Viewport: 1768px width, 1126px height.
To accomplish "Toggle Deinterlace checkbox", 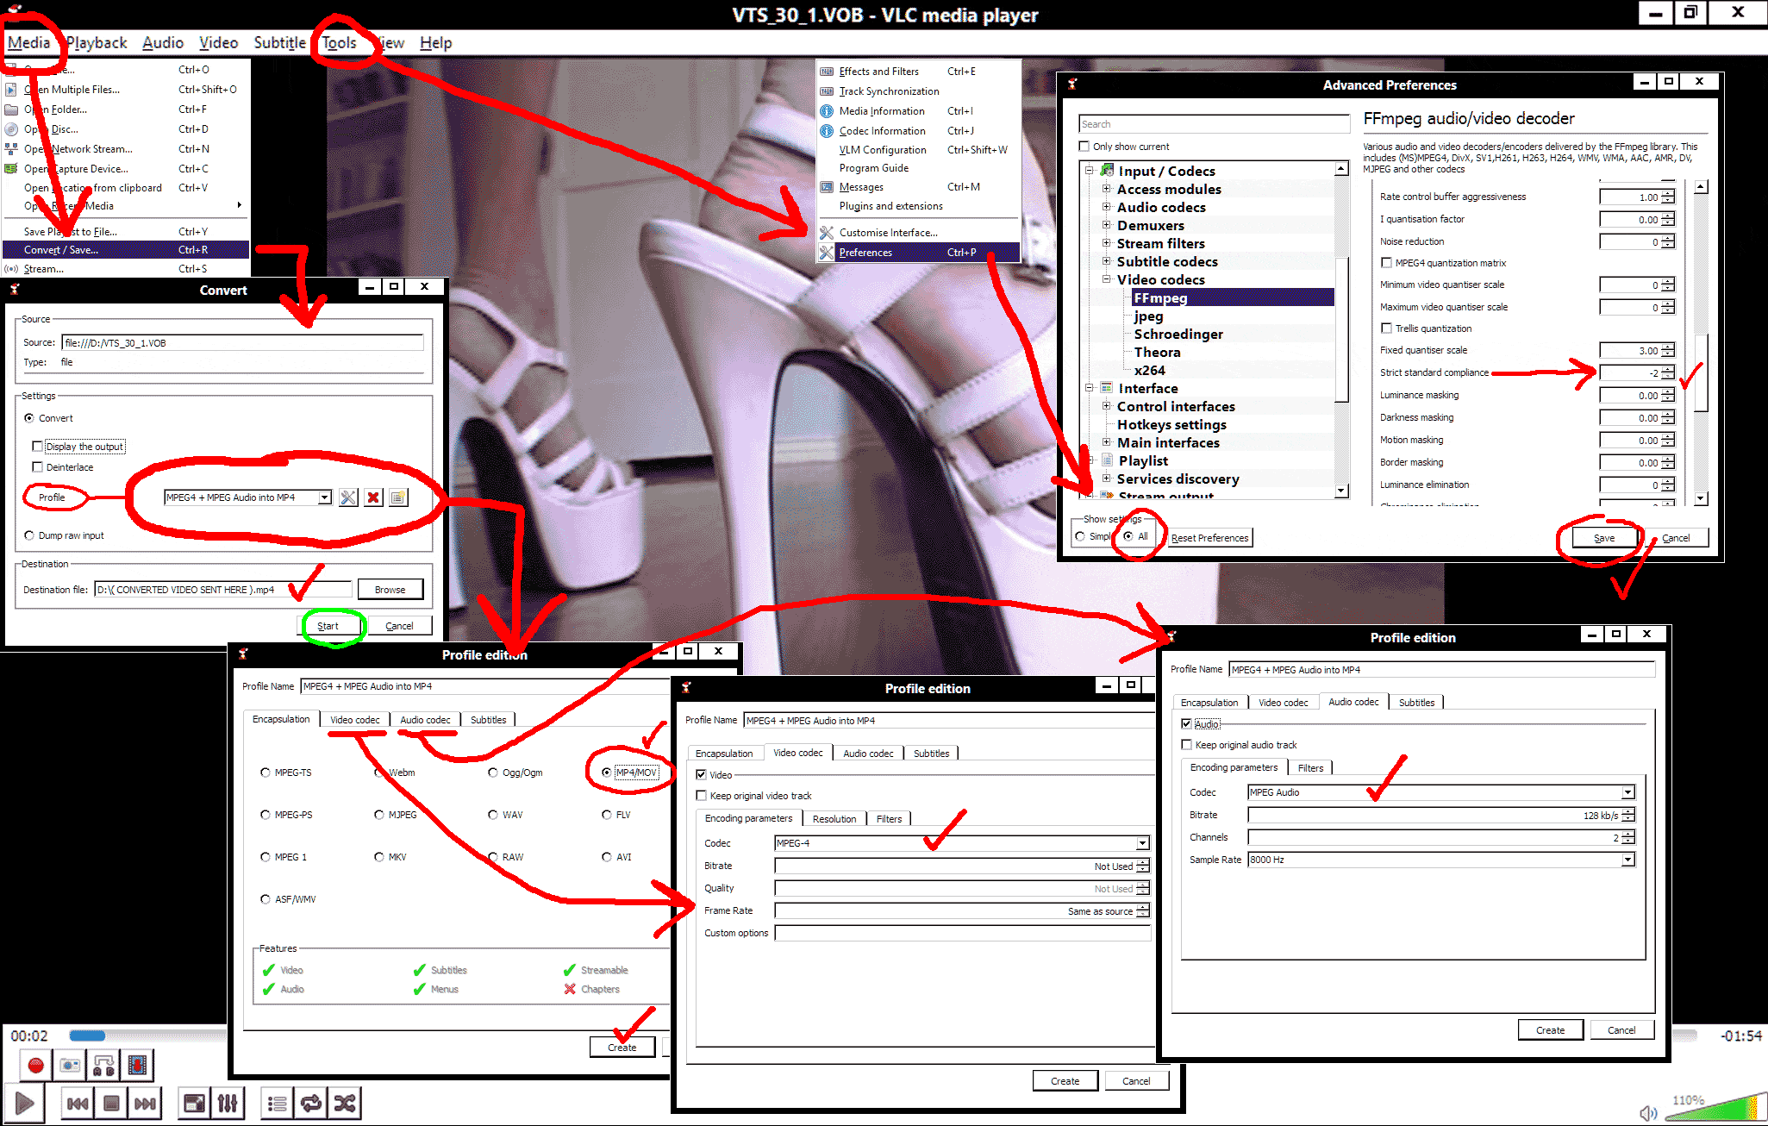I will click(x=37, y=467).
